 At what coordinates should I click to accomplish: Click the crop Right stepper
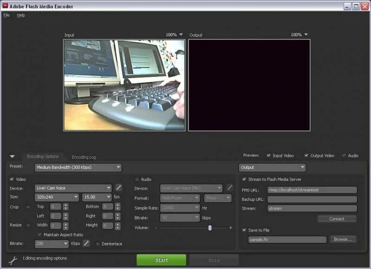[118, 216]
